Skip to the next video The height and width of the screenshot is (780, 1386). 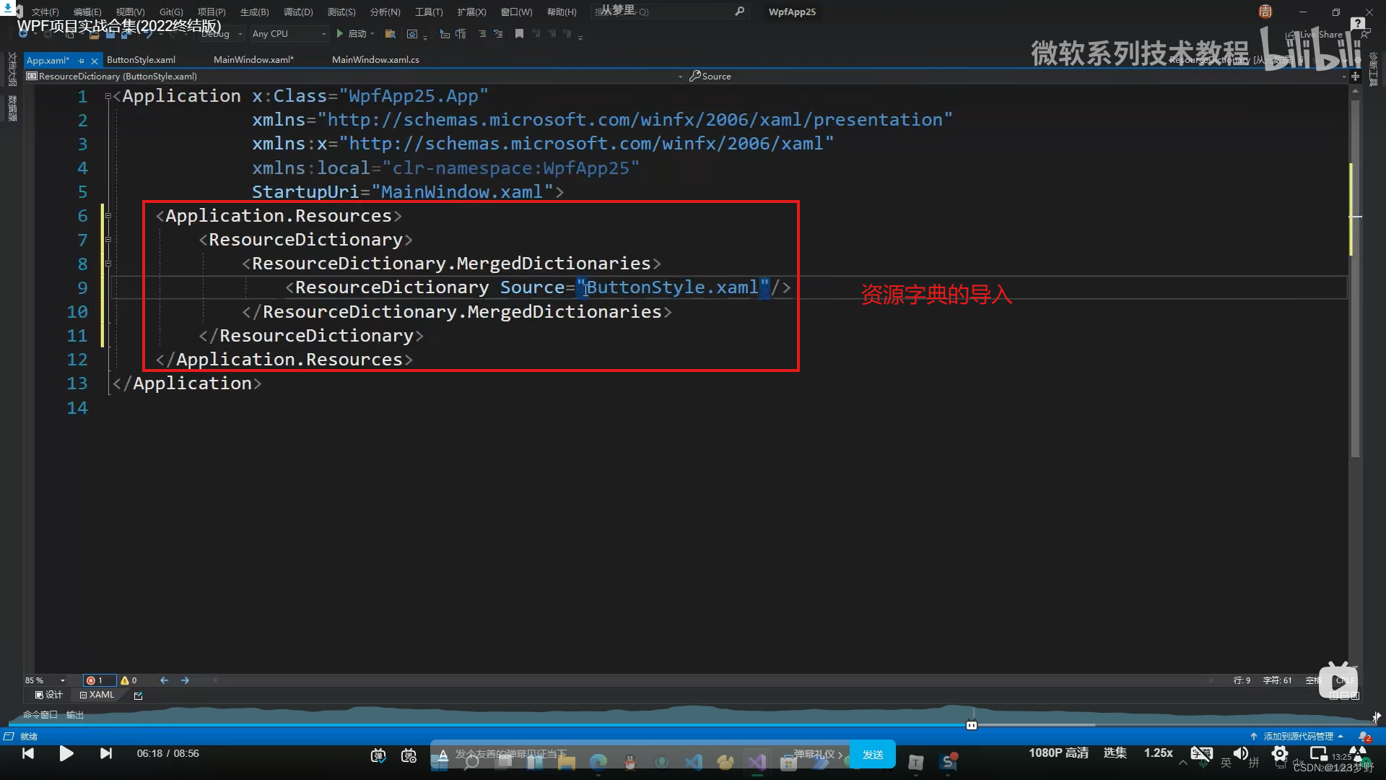click(x=106, y=754)
